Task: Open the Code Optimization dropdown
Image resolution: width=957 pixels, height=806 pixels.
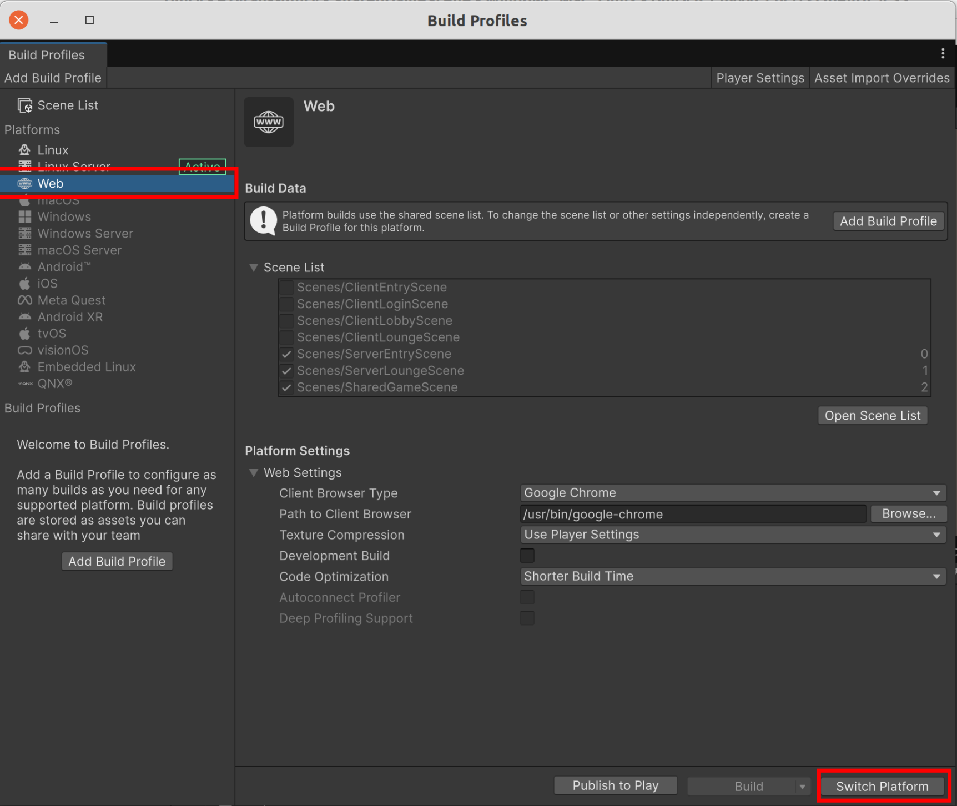Action: pyautogui.click(x=733, y=576)
